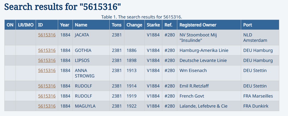Select the Name column header

pos(81,25)
